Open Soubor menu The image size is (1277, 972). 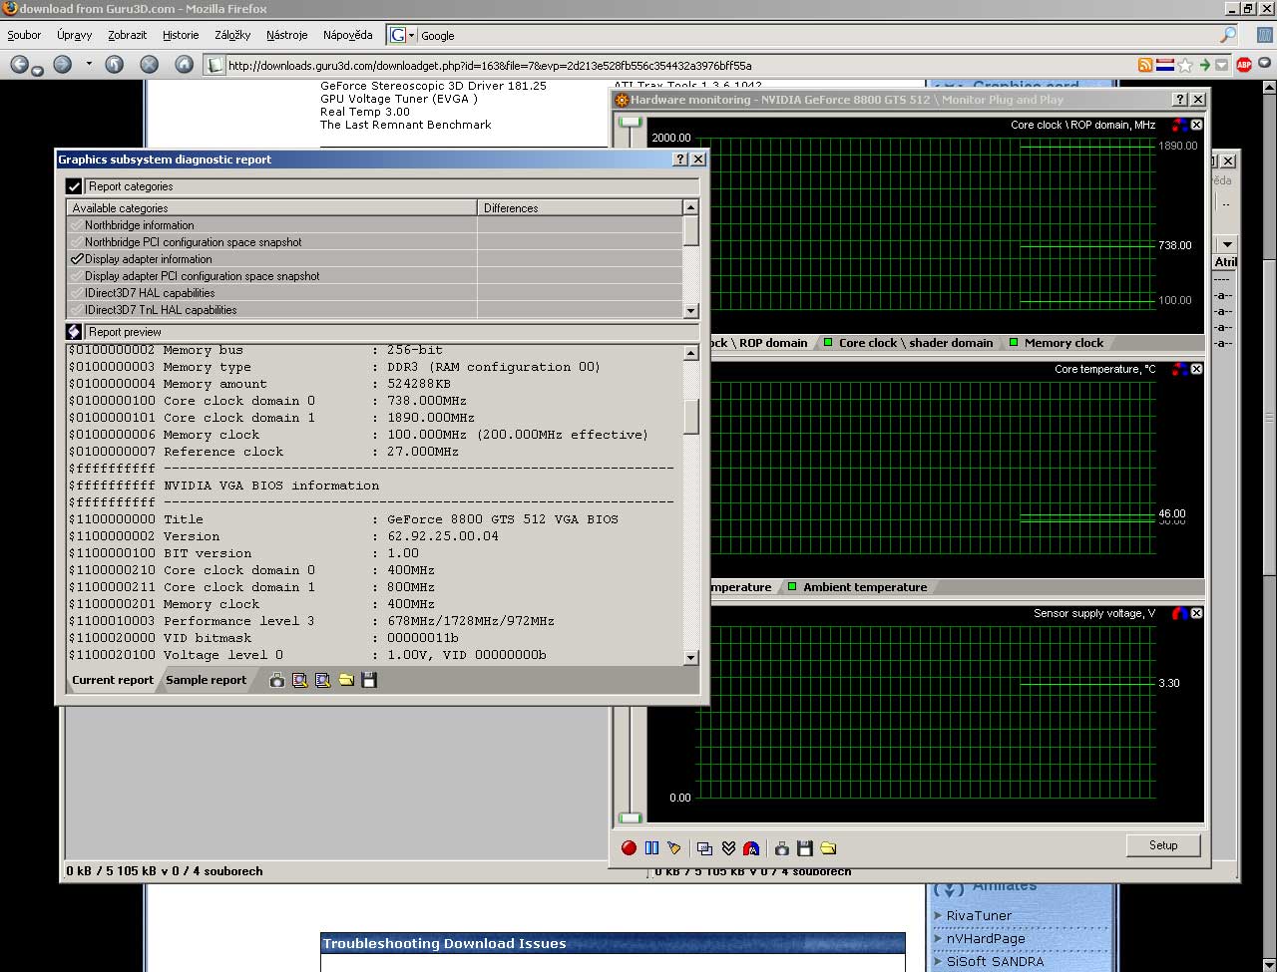(24, 35)
